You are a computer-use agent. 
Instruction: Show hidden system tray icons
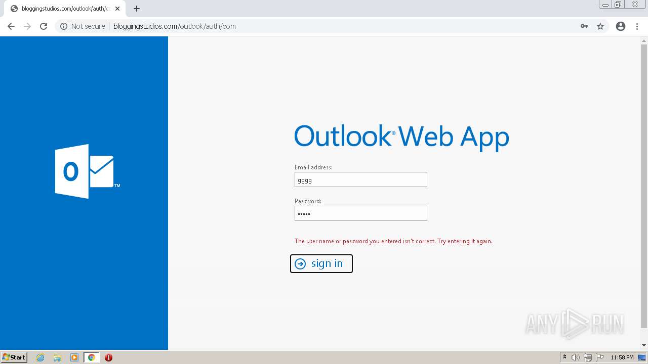pyautogui.click(x=564, y=357)
